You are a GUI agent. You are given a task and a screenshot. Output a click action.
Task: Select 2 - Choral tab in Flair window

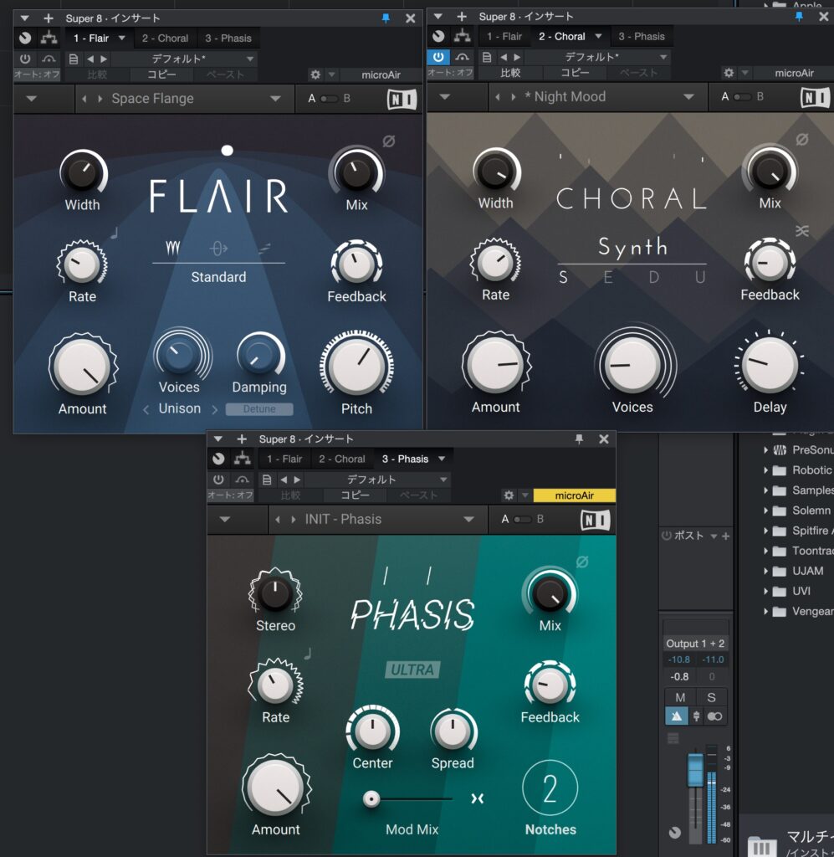(x=165, y=38)
